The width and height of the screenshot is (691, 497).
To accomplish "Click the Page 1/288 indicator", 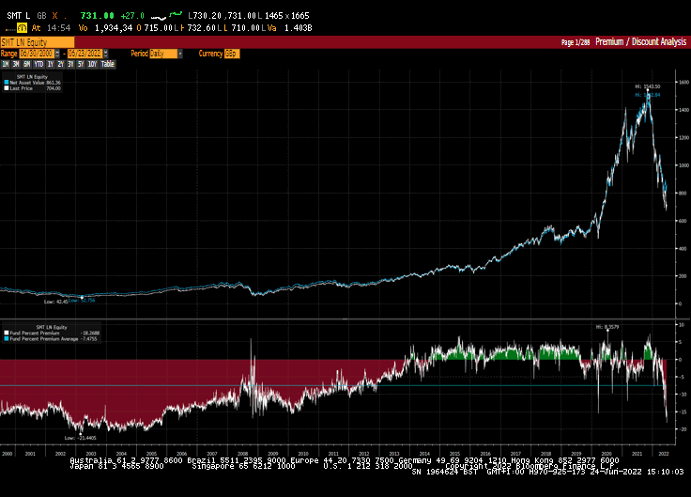I will [x=576, y=42].
